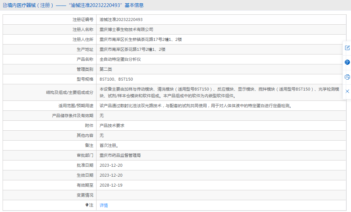The image size is (351, 212).
Task: Click the blue circular P icon on right sidebar
Action: pos(347,62)
